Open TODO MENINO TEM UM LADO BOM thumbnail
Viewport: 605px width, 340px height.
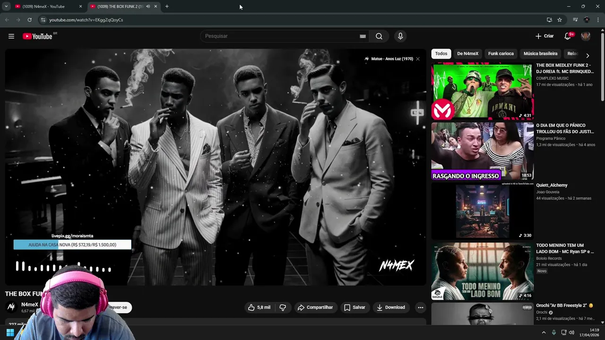482,271
